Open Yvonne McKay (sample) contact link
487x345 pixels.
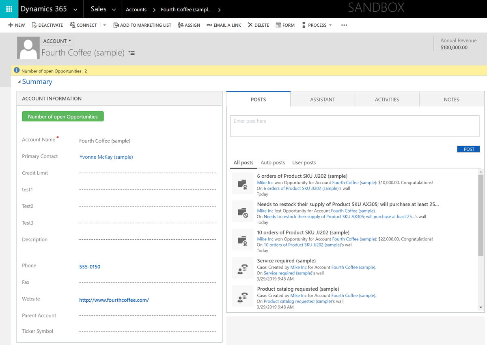[x=106, y=157]
